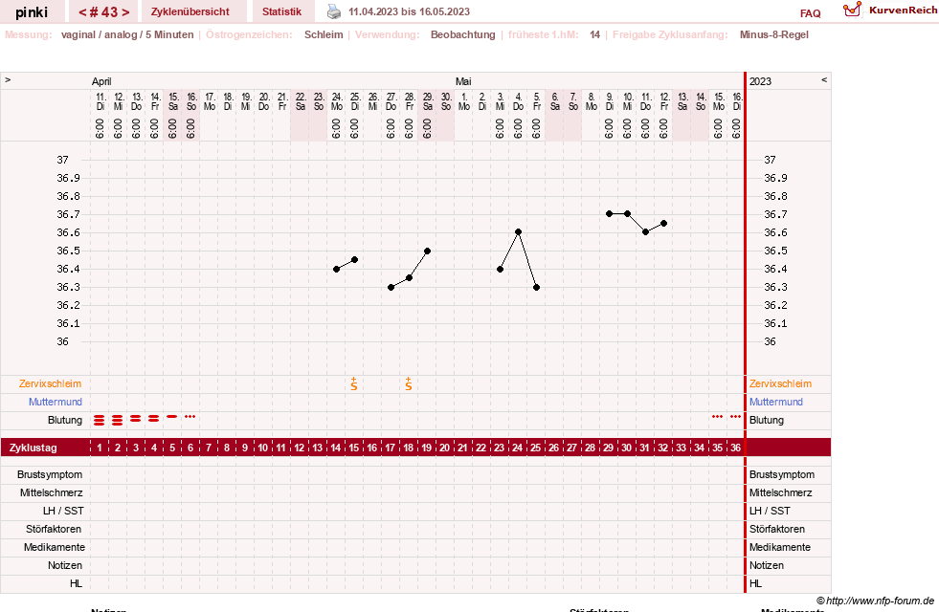Image resolution: width=939 pixels, height=612 pixels.
Task: Select temperature point 36.4 on cycle day 14
Action: click(337, 270)
